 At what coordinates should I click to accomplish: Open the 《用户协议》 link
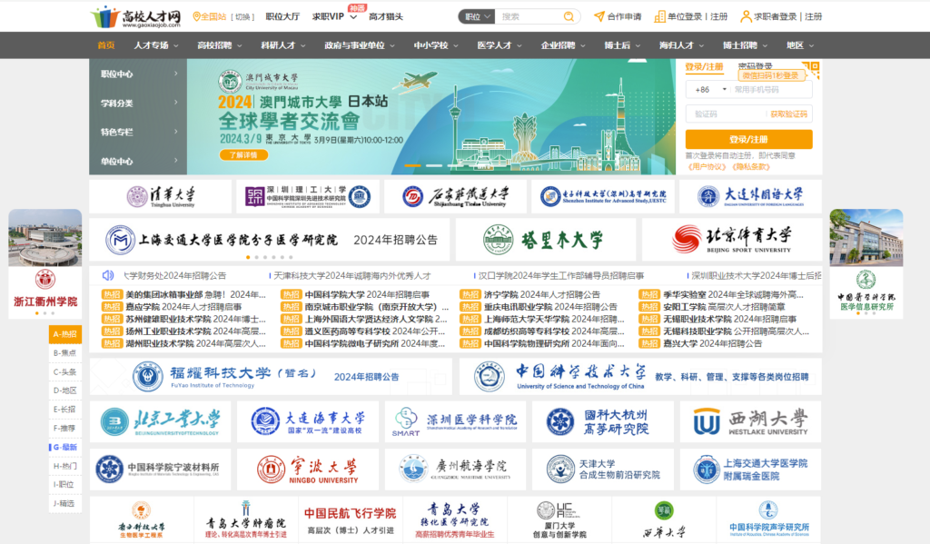click(707, 167)
